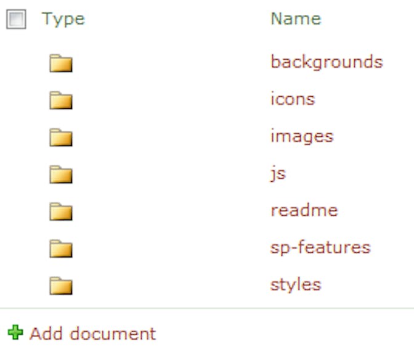Open the styles folder name link
This screenshot has height=360, width=414.
[x=295, y=284]
